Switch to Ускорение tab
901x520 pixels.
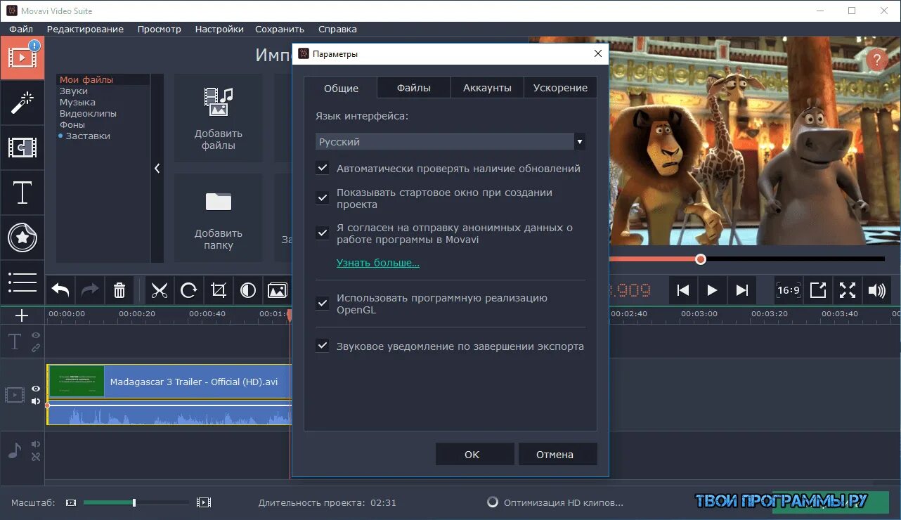point(560,88)
